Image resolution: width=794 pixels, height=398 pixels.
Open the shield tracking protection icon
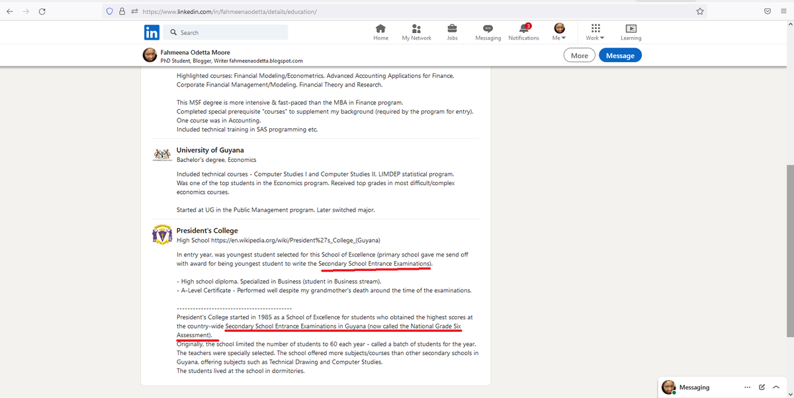110,11
